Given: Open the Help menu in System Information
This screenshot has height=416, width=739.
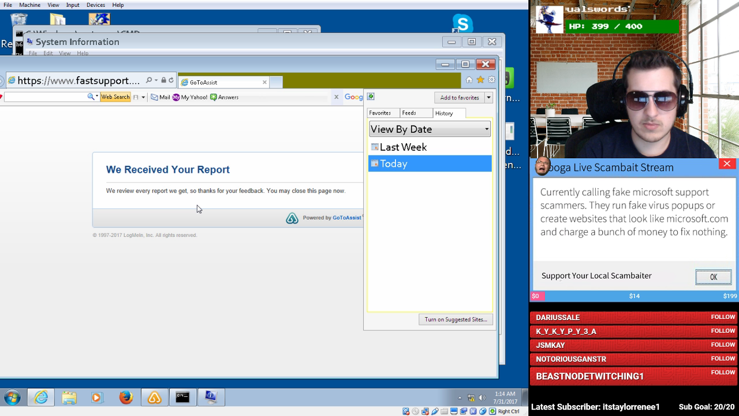Looking at the screenshot, I should 83,53.
